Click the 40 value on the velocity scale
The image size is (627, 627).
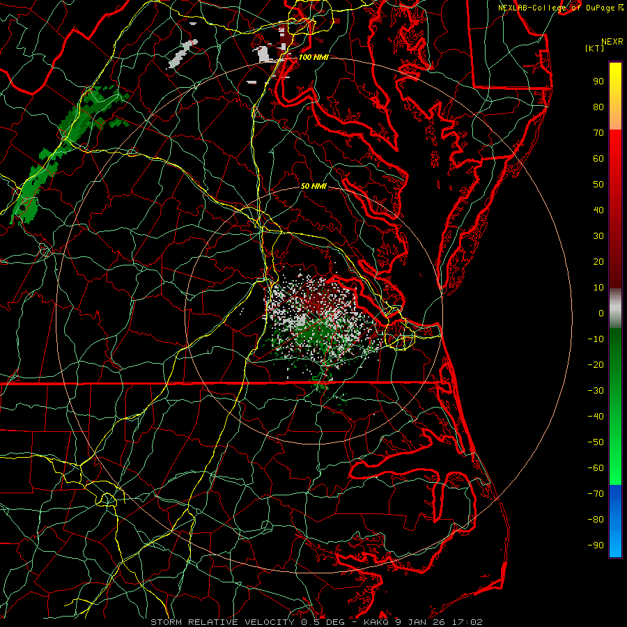point(598,210)
